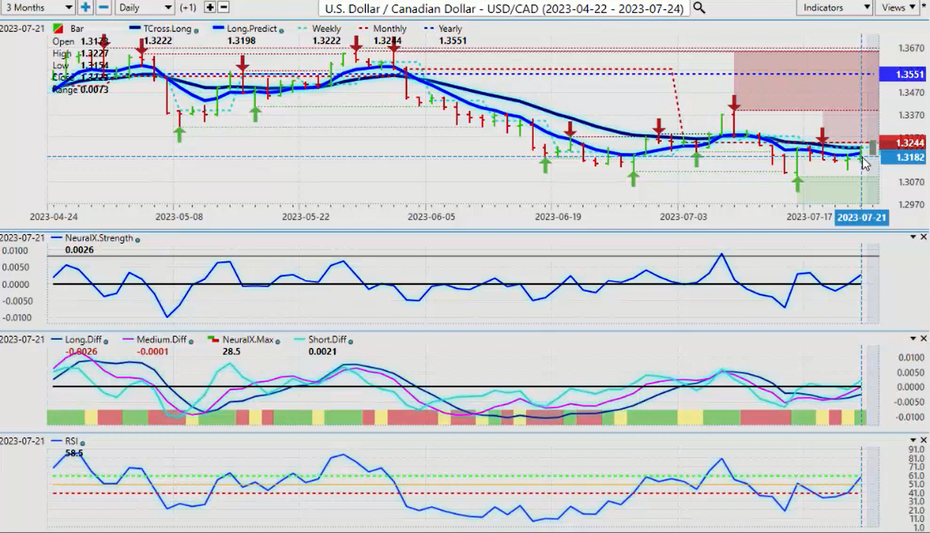Select the Weekly legend label
The height and width of the screenshot is (533, 930).
coord(326,29)
